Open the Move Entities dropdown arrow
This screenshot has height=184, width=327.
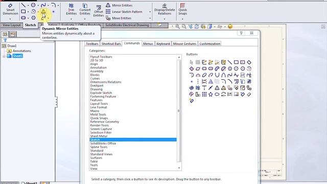tap(150, 18)
